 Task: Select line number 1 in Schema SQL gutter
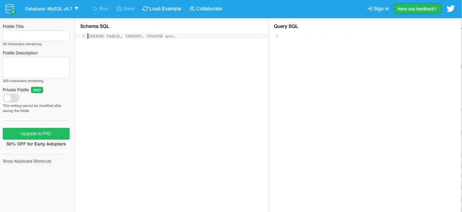point(83,36)
